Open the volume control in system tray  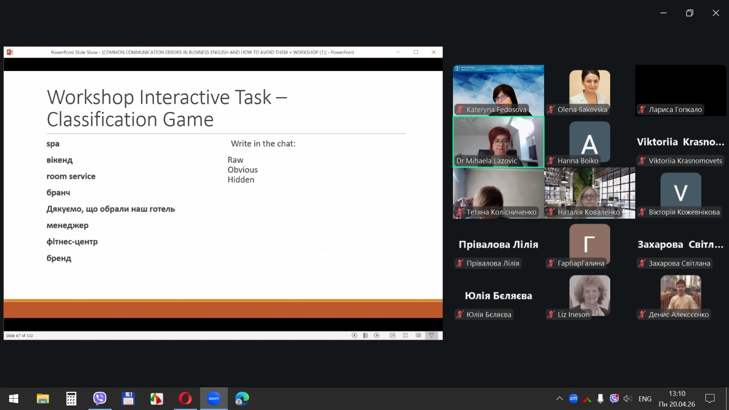pyautogui.click(x=627, y=399)
